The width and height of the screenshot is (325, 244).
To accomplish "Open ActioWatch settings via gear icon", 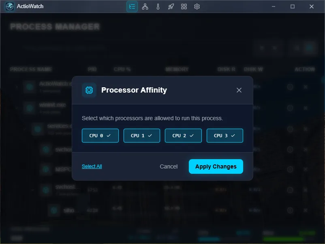I will click(x=197, y=6).
